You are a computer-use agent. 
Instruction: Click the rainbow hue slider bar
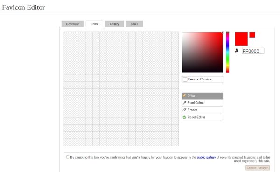coord(228,52)
